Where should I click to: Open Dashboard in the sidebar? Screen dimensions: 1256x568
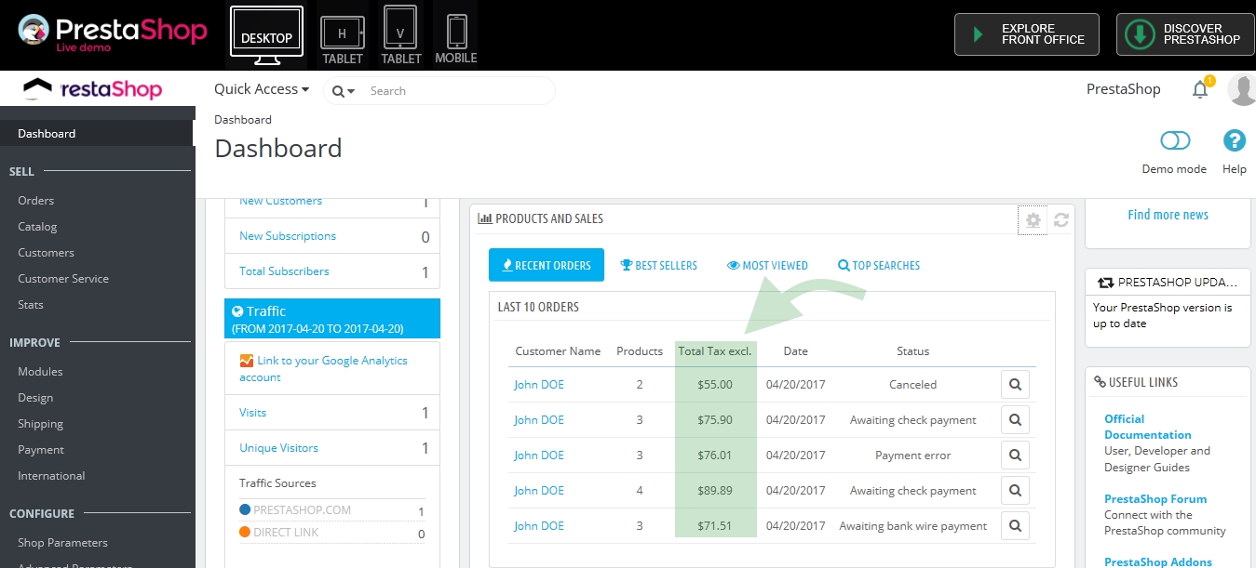[x=97, y=133]
